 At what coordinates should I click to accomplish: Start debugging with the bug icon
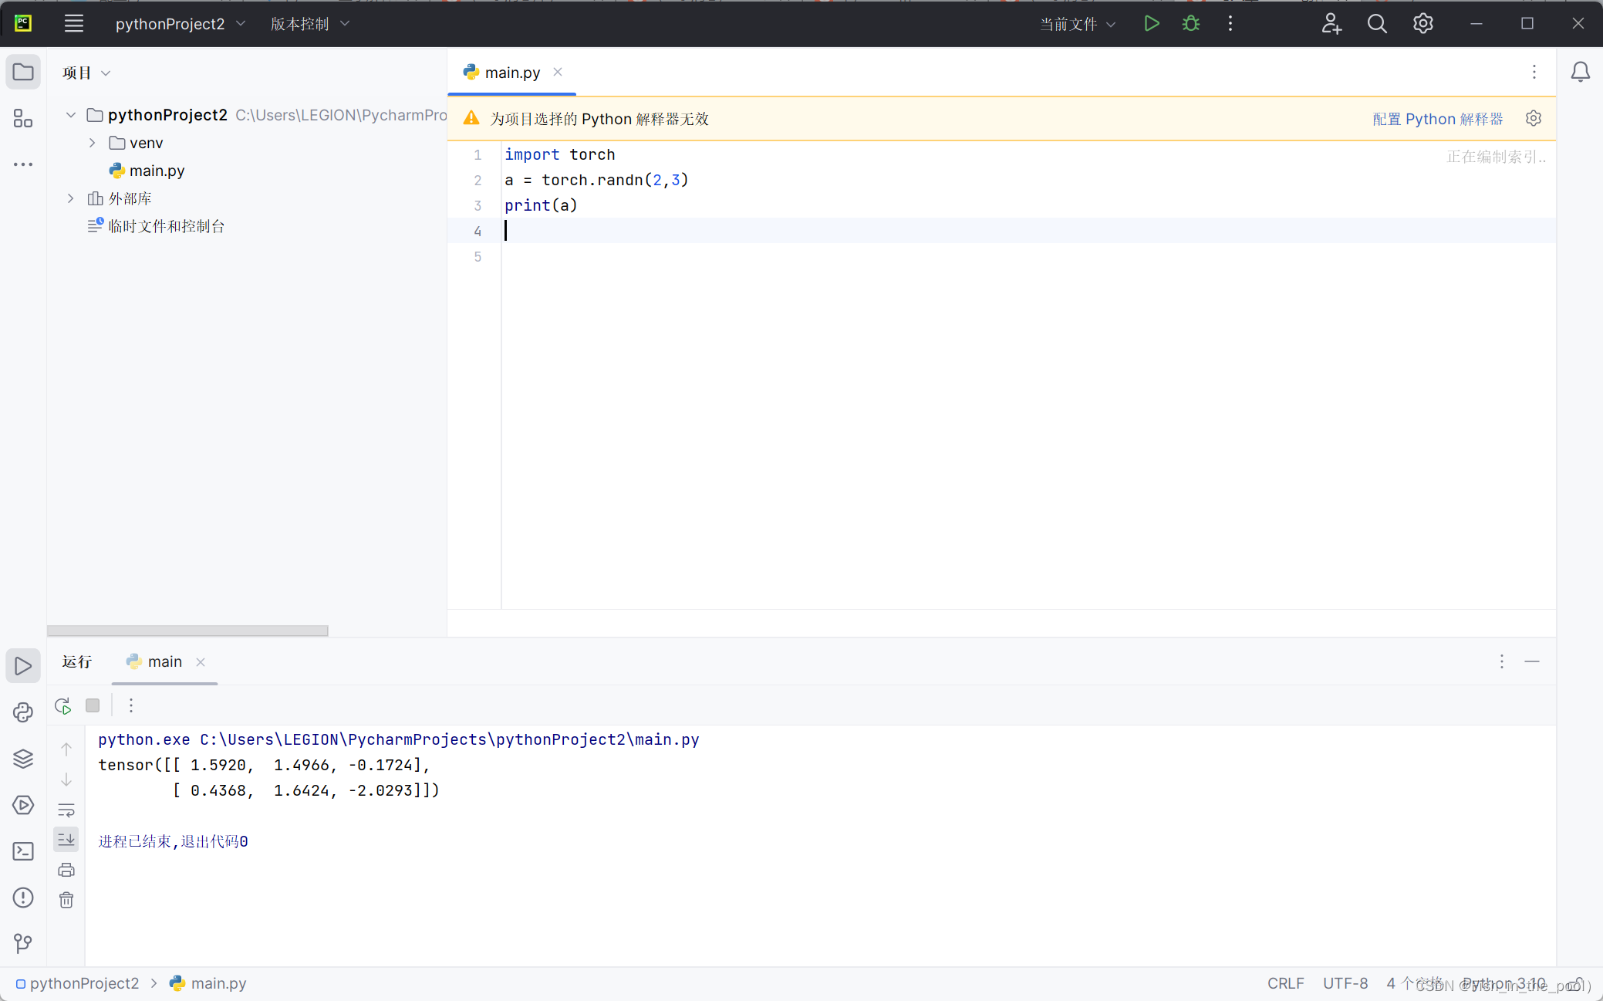click(1190, 24)
